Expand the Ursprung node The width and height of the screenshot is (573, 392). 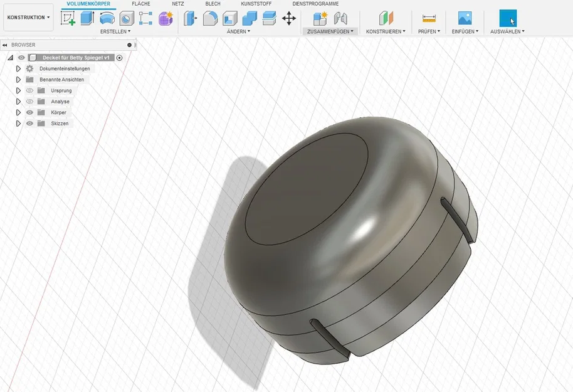click(x=18, y=90)
